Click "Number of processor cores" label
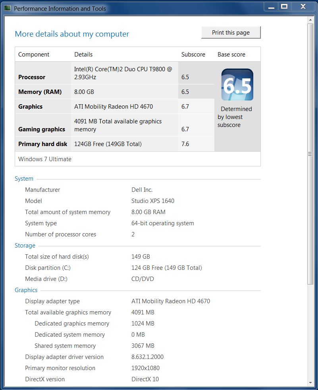 pos(60,234)
